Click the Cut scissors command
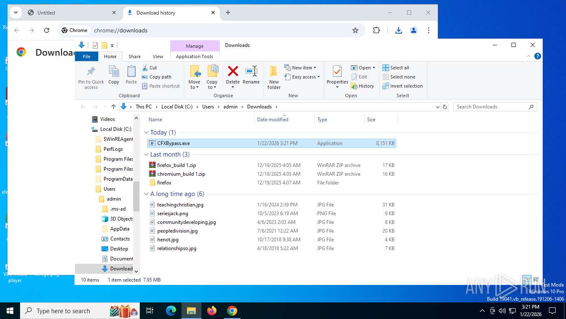Image resolution: width=566 pixels, height=319 pixels. pyautogui.click(x=149, y=68)
